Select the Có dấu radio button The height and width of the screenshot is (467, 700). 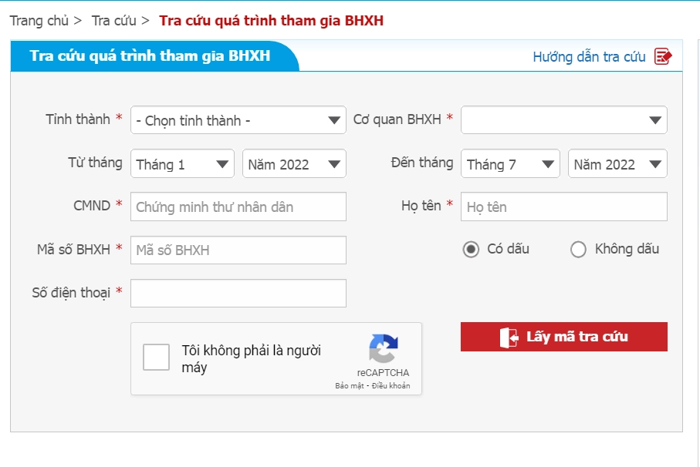click(x=469, y=249)
